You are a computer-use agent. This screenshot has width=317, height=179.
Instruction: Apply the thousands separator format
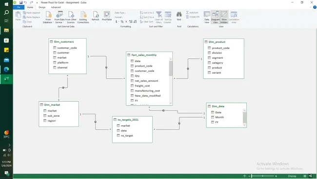coord(126,22)
